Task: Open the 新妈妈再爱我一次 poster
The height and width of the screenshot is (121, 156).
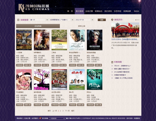Action: (77, 40)
